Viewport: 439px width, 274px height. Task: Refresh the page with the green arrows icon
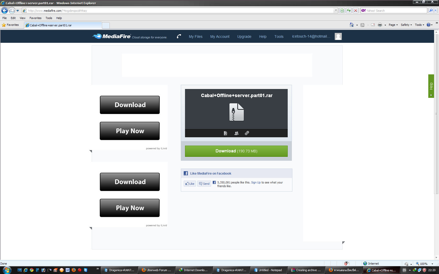click(349, 11)
